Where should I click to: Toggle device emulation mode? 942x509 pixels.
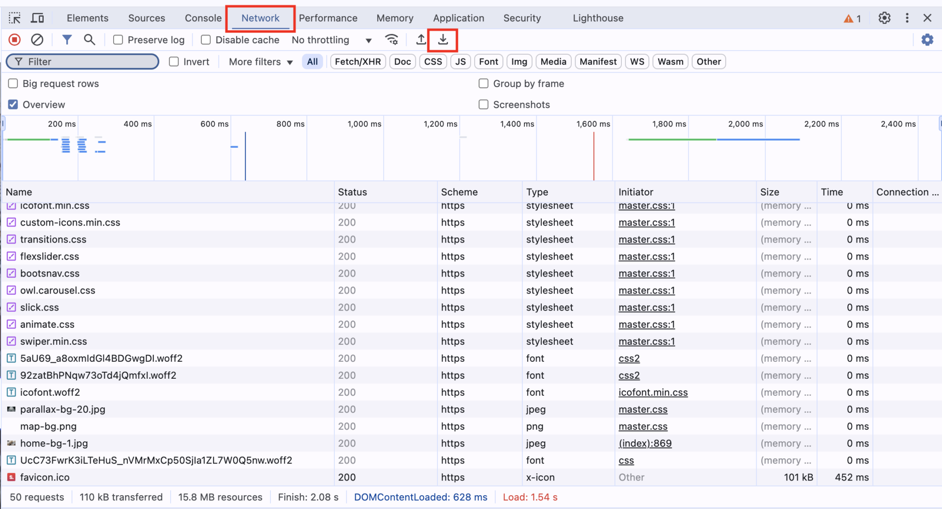point(37,17)
